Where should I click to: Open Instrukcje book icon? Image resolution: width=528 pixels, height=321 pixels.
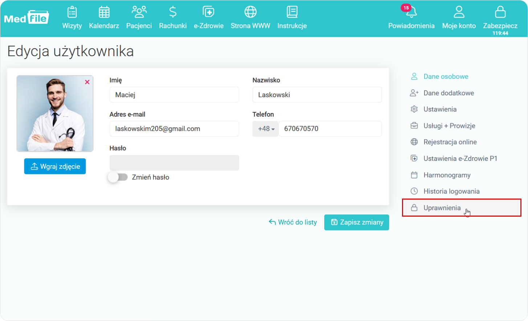(292, 12)
